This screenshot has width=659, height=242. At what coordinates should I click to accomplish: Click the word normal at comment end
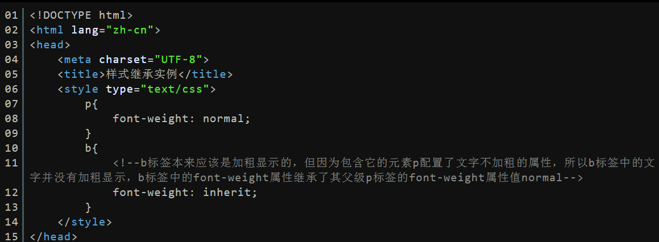542,178
